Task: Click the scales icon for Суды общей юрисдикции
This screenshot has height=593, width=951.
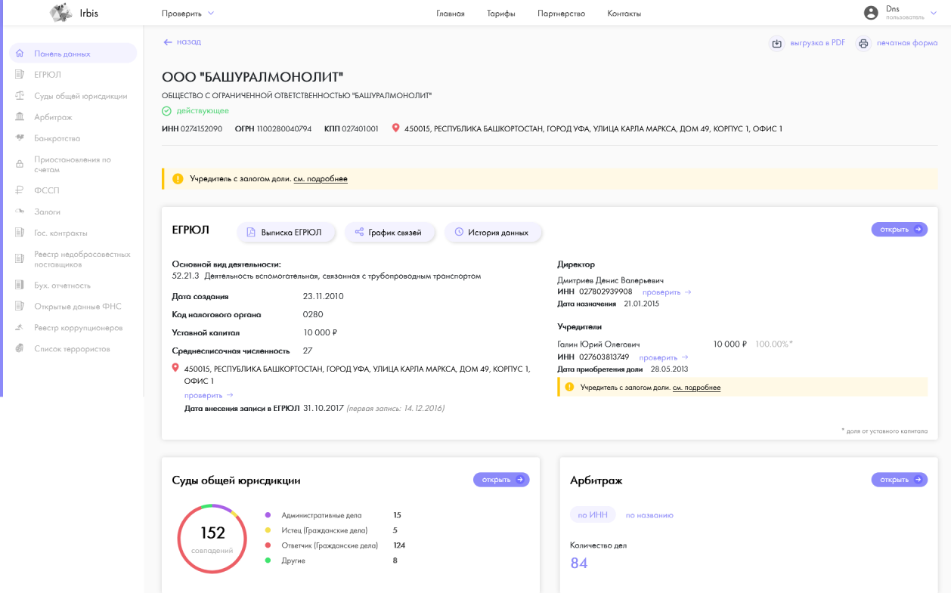Action: pos(20,96)
